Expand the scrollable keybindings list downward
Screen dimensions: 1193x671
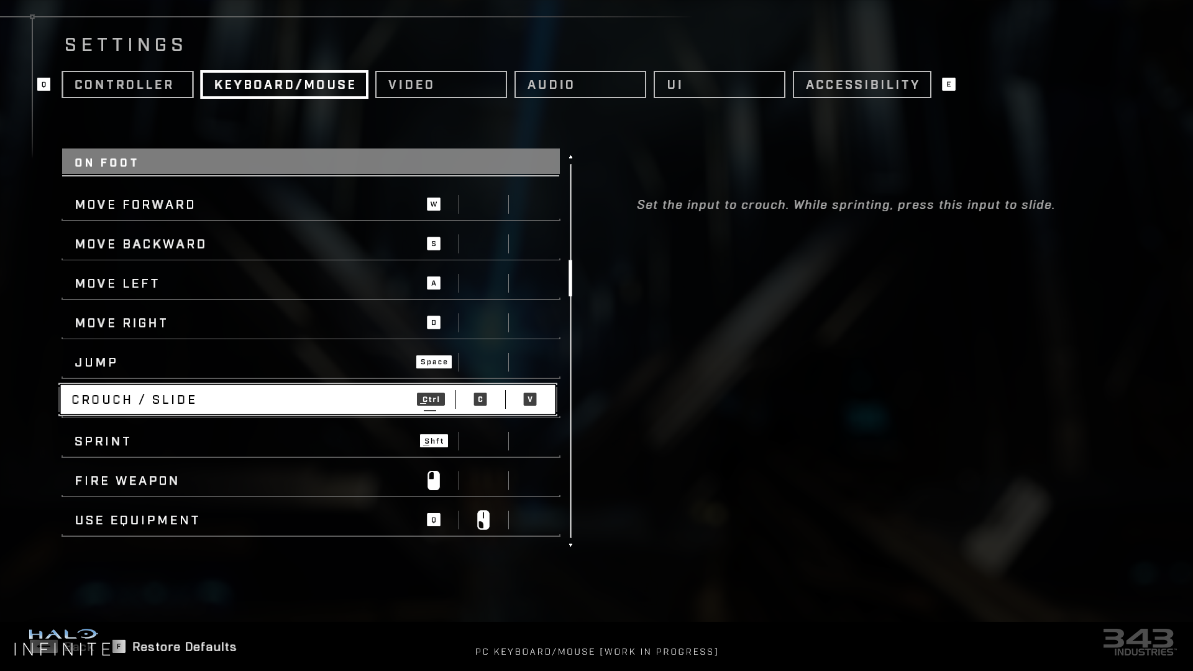(570, 545)
